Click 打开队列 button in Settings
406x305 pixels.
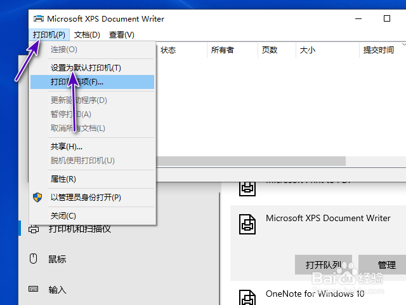[324, 265]
